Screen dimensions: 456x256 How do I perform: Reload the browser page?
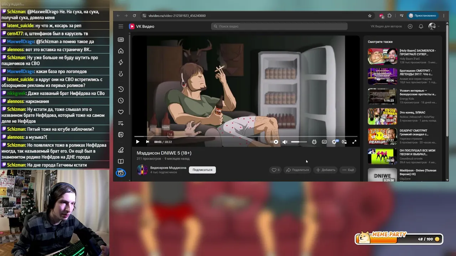(134, 16)
